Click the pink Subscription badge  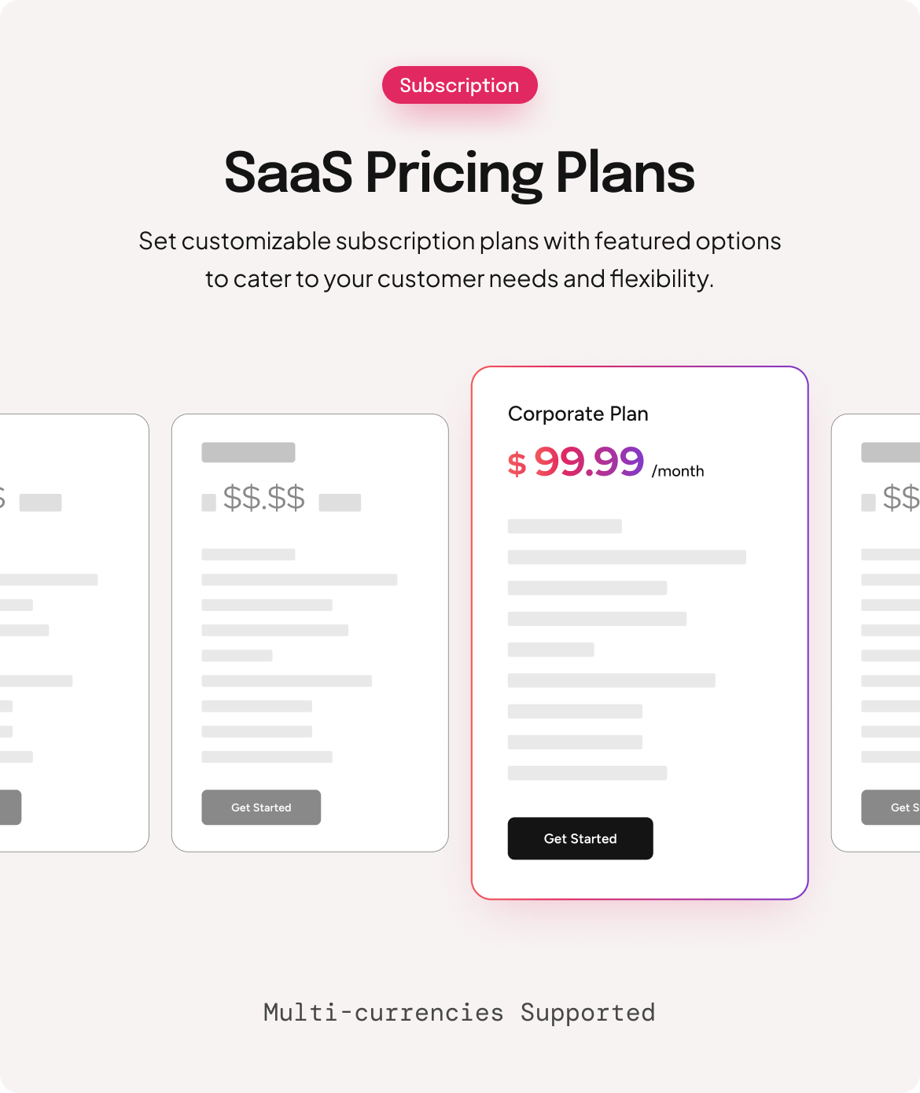tap(459, 85)
